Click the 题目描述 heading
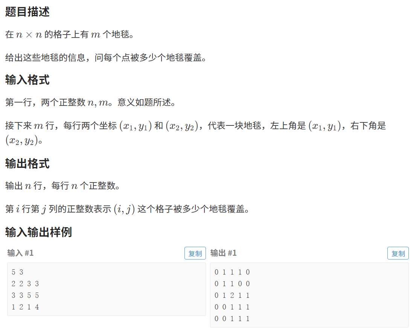This screenshot has width=416, height=332. [x=27, y=12]
